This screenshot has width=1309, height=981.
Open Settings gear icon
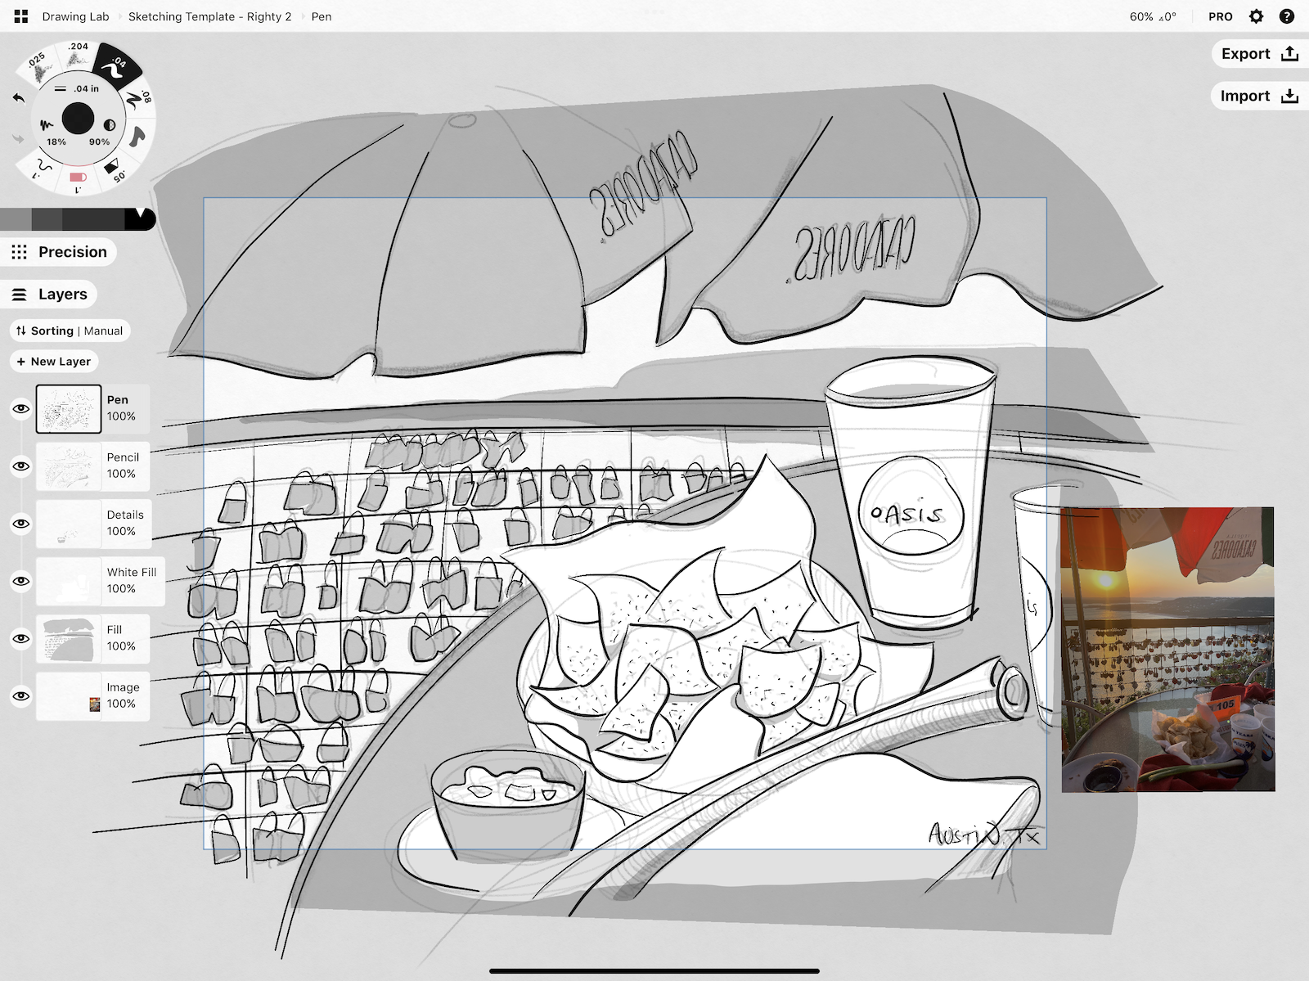coord(1256,16)
